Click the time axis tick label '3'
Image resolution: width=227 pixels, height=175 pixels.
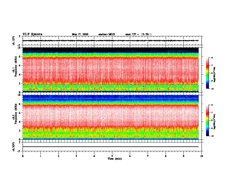(76, 156)
